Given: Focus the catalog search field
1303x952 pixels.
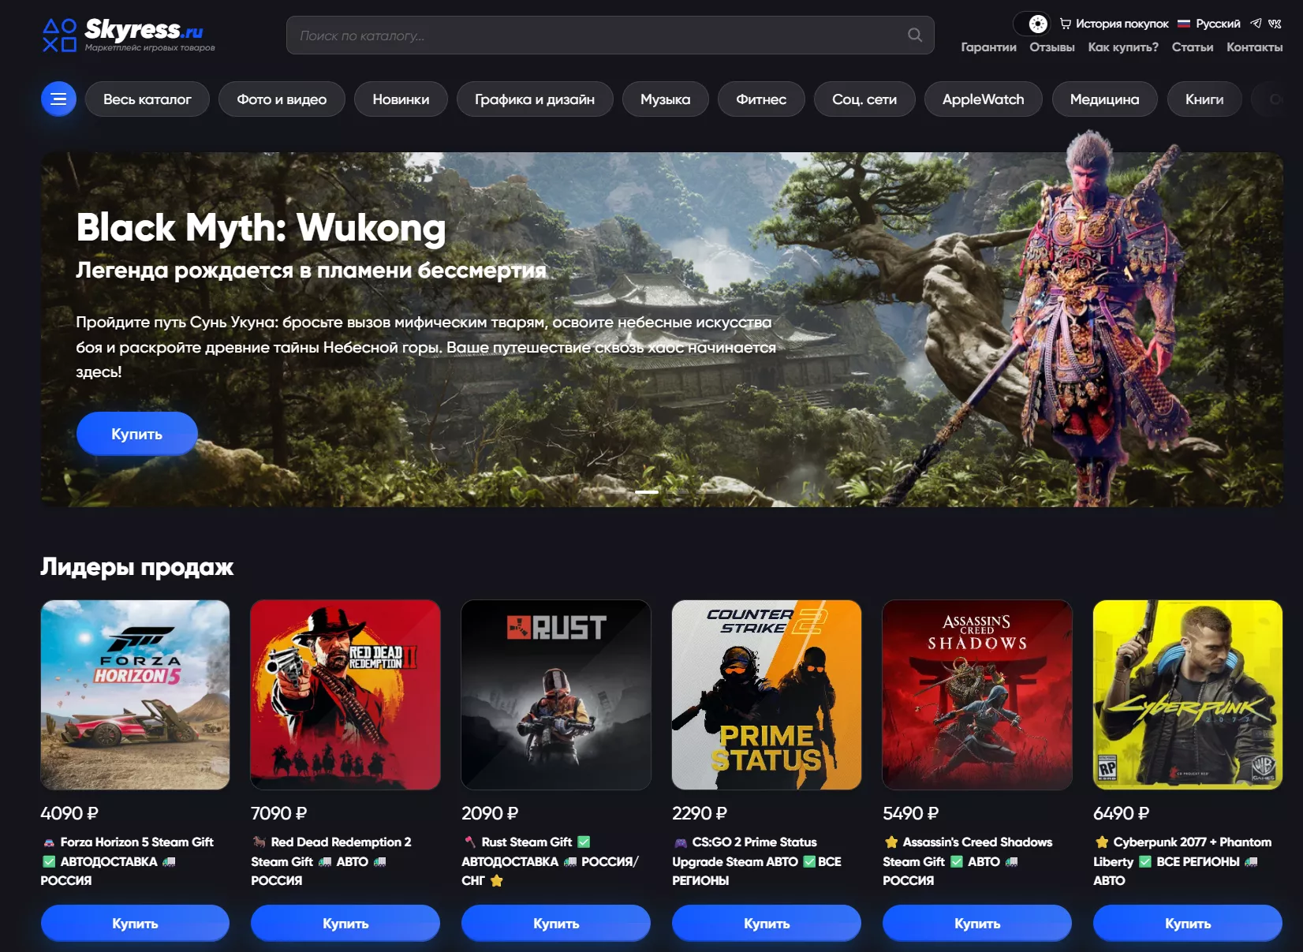Looking at the screenshot, I should [610, 35].
